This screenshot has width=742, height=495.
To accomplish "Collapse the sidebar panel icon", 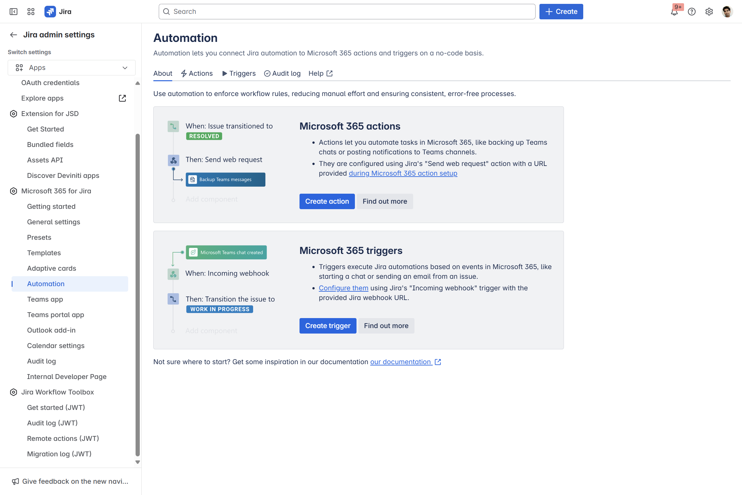I will (x=14, y=12).
